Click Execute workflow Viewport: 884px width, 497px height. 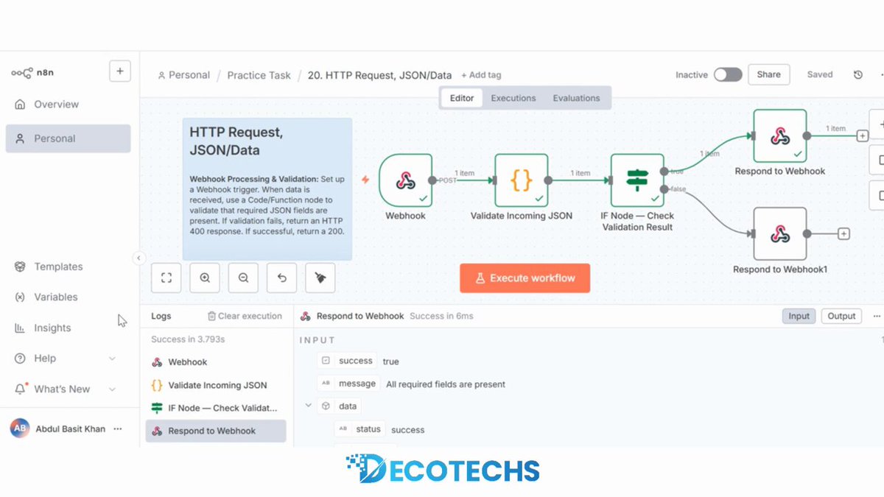[525, 278]
